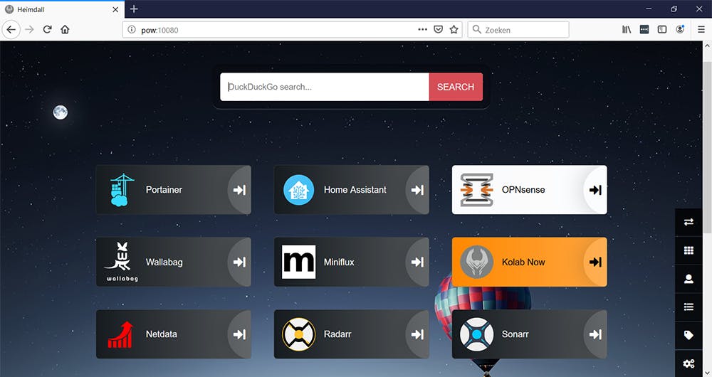
Task: Launch Radarr via its arrow button
Action: click(x=417, y=334)
